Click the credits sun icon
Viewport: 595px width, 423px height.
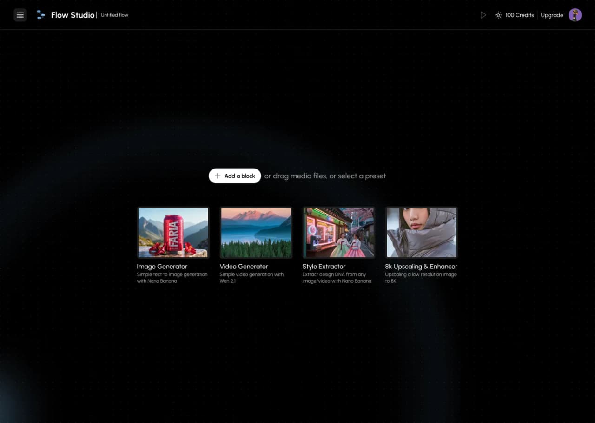coord(498,15)
